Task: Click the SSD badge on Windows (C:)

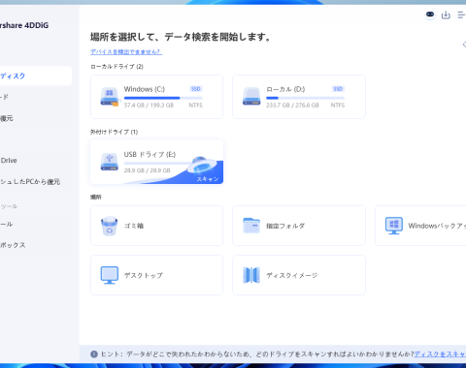Action: coord(196,89)
